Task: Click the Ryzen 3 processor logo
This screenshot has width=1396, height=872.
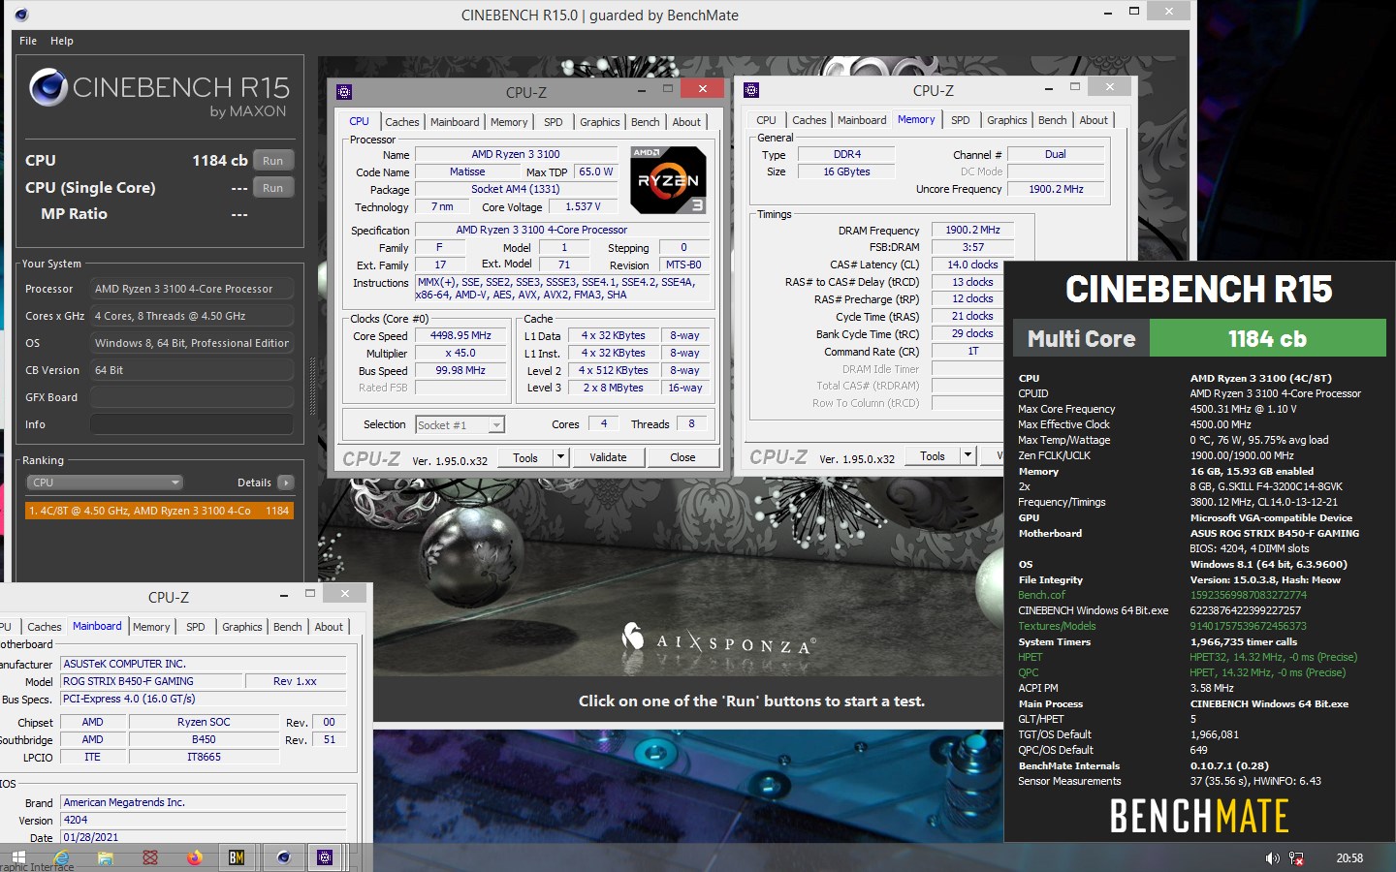Action: pos(668,179)
